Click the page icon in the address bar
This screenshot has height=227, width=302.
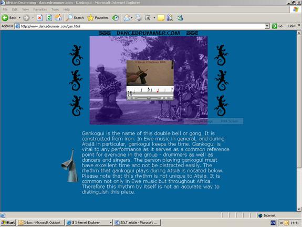17,26
